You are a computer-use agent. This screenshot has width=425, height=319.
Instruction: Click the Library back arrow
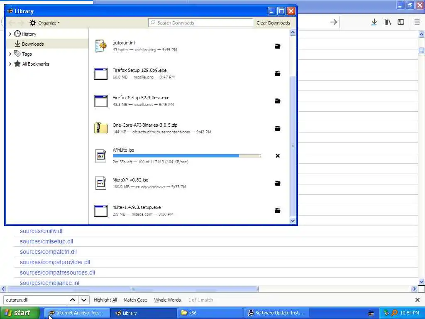(x=12, y=23)
